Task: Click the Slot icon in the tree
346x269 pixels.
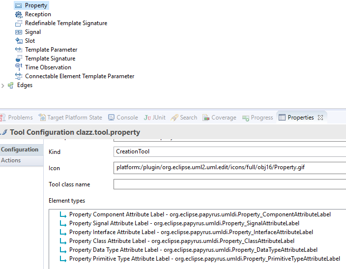Action: pyautogui.click(x=19, y=41)
